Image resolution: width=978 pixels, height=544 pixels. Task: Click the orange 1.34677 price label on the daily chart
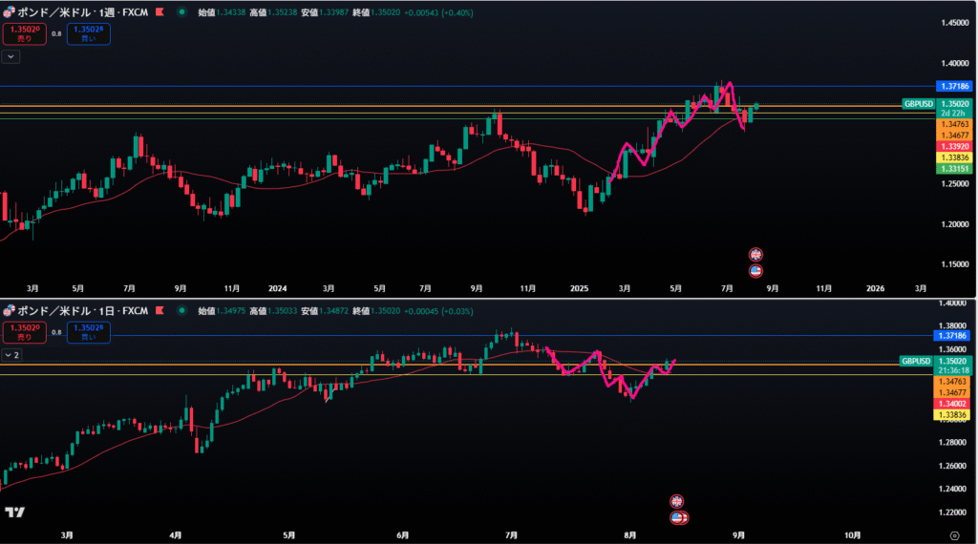(x=952, y=392)
